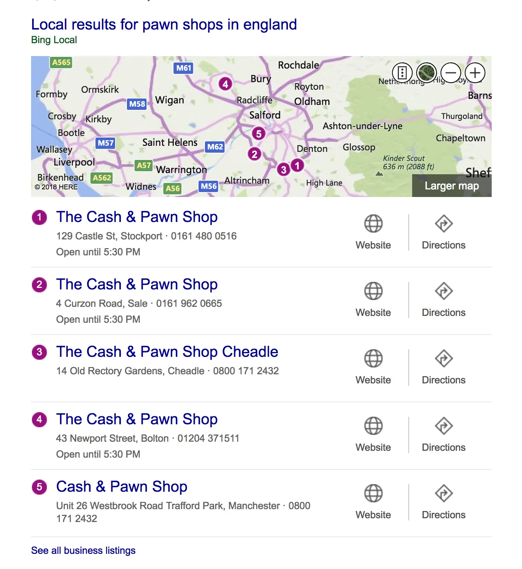This screenshot has height=569, width=522.
Task: Open the map traffic options icon
Action: click(402, 73)
